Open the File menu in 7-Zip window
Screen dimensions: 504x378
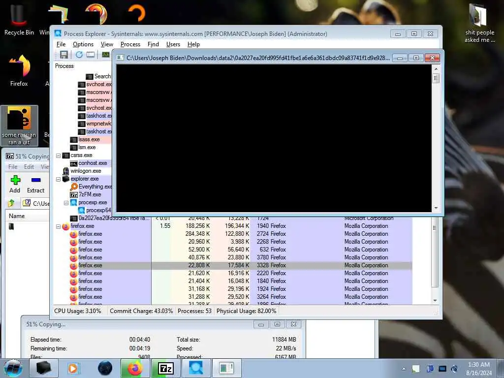point(13,167)
